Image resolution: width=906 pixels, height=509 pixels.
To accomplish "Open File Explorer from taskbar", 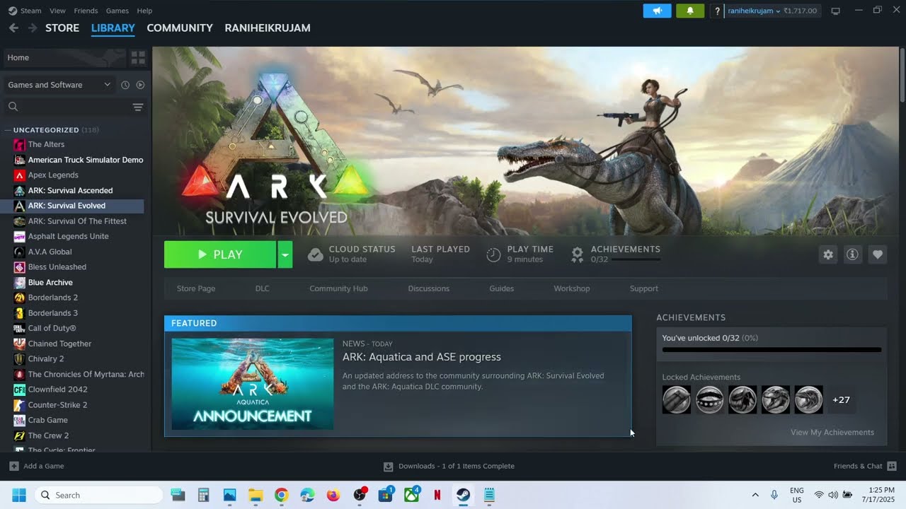I will 256,495.
